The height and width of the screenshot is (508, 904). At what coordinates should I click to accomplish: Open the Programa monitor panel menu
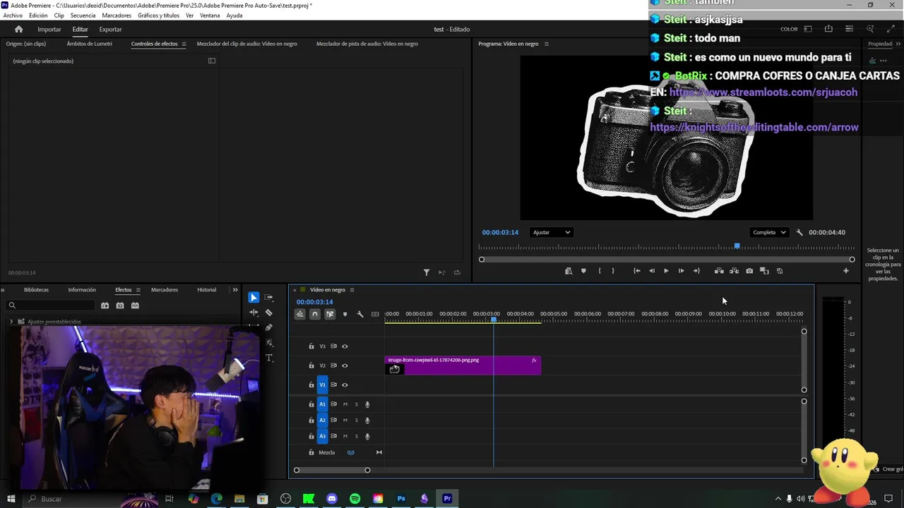point(546,44)
